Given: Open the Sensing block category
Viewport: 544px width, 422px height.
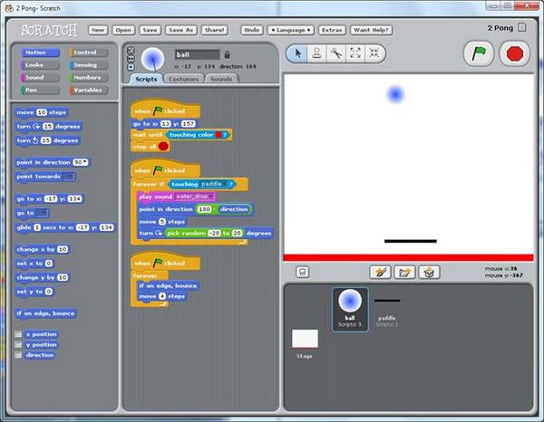Looking at the screenshot, I should (89, 65).
